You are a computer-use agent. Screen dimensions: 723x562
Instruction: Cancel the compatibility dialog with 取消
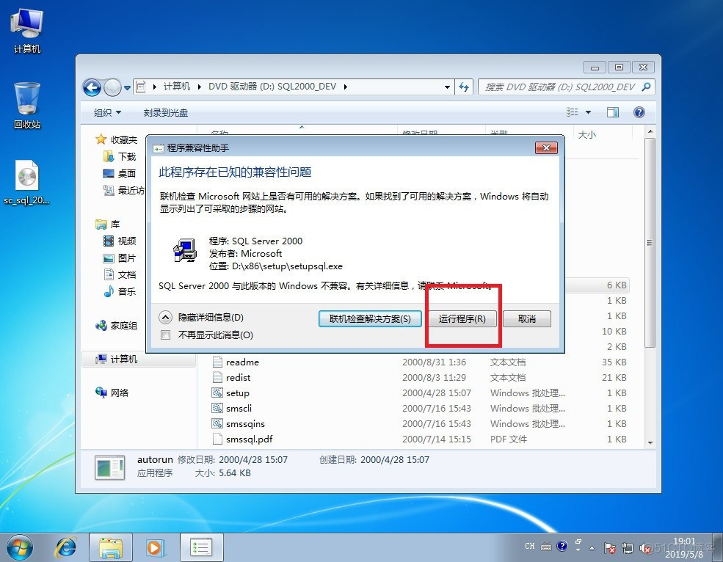point(526,318)
